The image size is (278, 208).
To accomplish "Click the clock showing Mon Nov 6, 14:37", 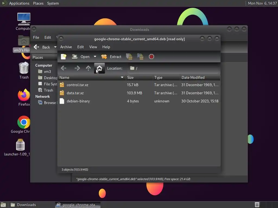I will tap(262, 3).
